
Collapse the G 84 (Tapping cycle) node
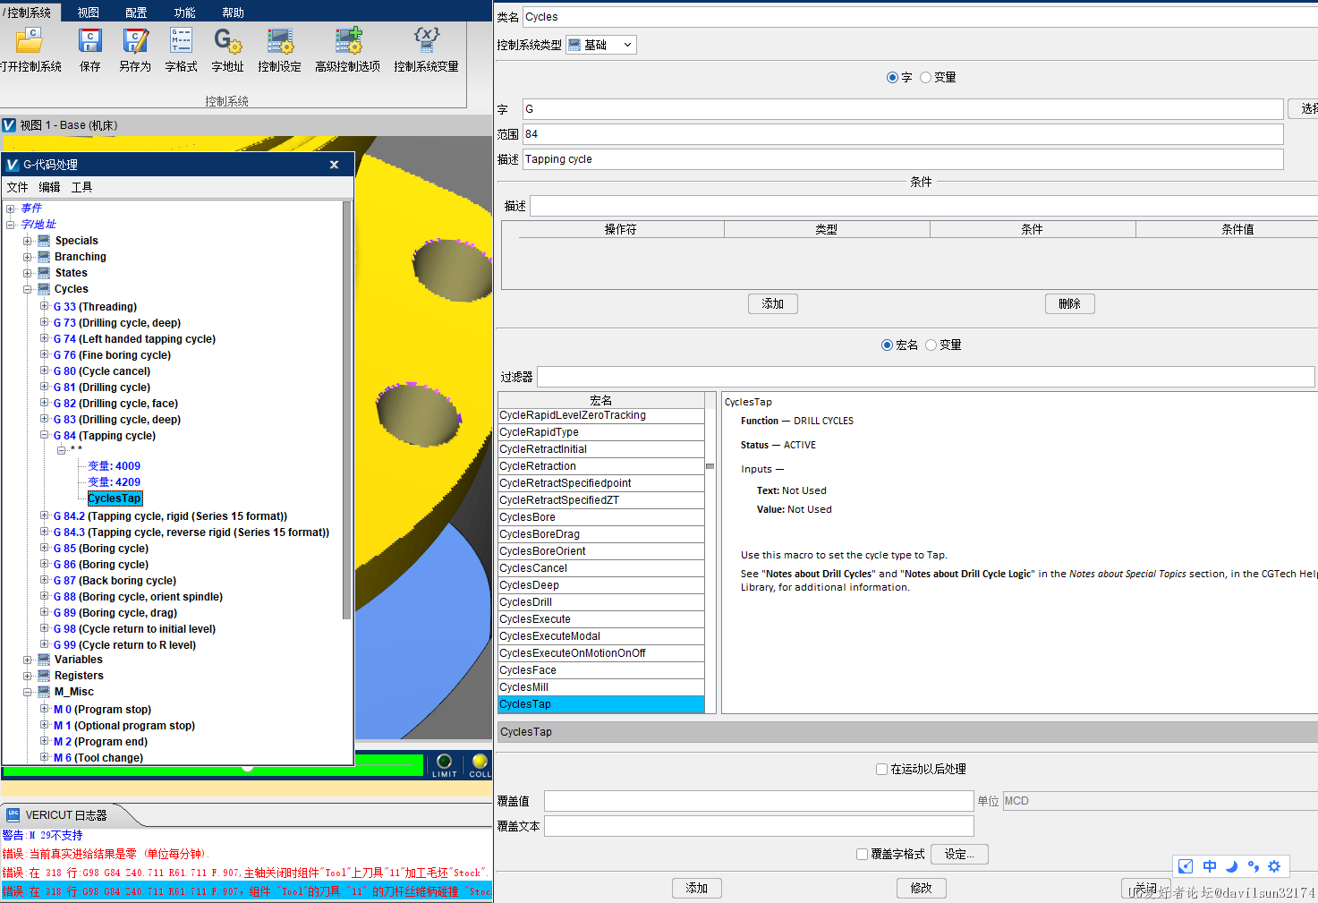(x=45, y=435)
